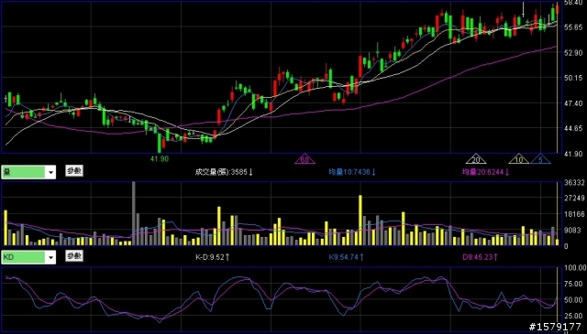
Task: Click the 52.90 price axis label
Action: click(573, 53)
